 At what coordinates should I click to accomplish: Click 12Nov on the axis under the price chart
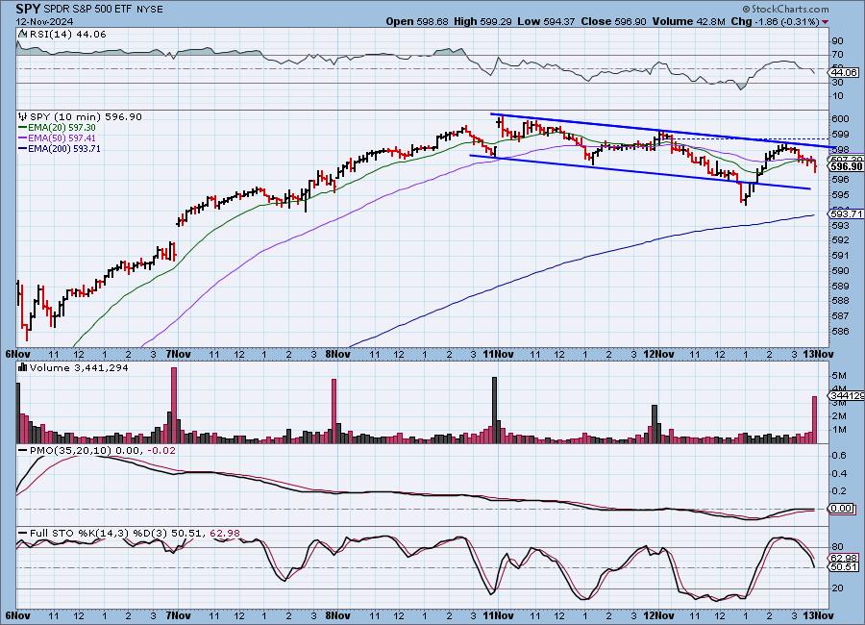click(x=658, y=354)
